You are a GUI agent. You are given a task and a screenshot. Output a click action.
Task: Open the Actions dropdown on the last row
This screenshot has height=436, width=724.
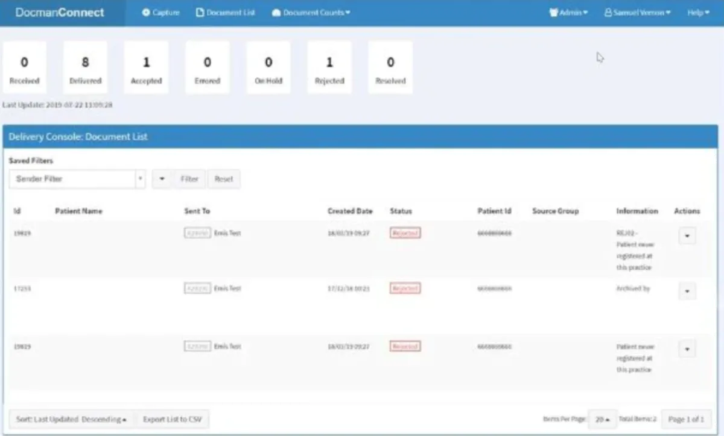(687, 348)
